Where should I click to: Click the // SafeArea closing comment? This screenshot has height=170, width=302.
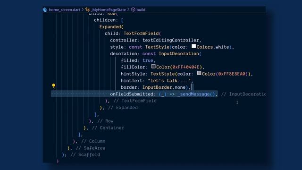[x=91, y=148]
